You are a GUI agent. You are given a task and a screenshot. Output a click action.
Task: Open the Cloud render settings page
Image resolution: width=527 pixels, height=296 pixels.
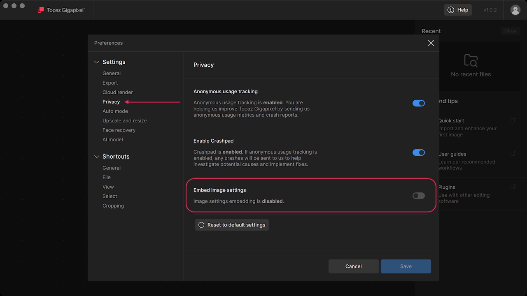click(117, 92)
